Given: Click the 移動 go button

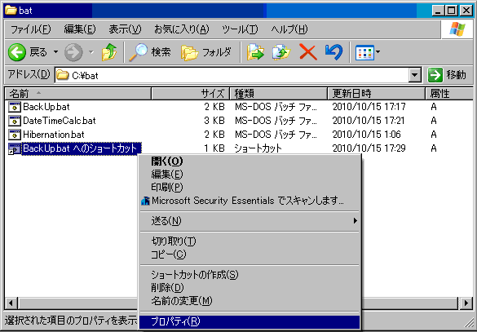Looking at the screenshot, I should 447,75.
